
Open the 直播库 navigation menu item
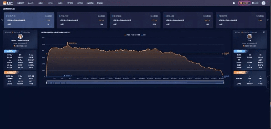40,3
